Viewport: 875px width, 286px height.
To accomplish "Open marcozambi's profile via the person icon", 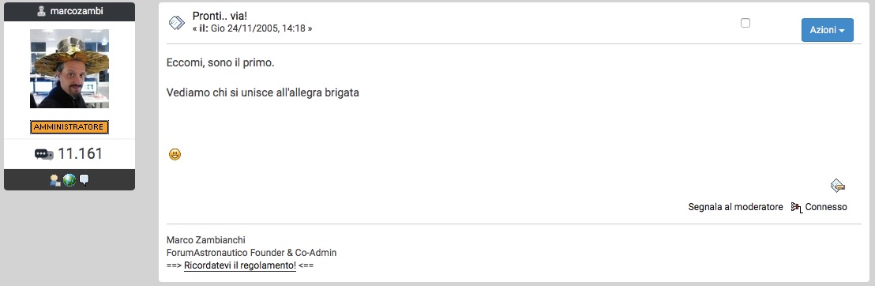I will click(54, 180).
